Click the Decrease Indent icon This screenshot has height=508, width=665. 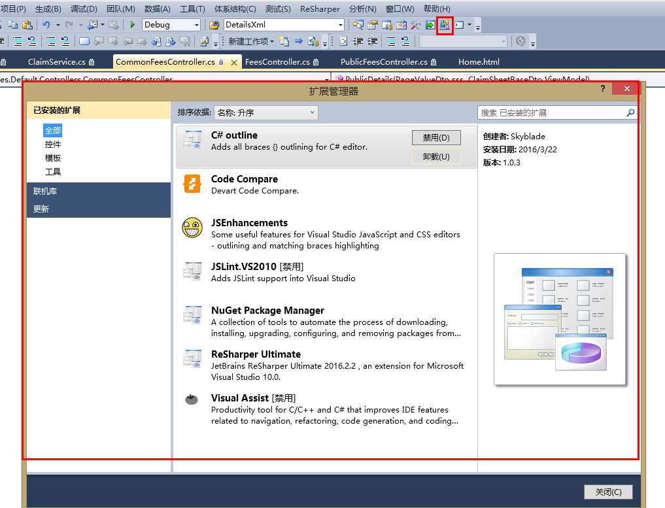[x=358, y=41]
